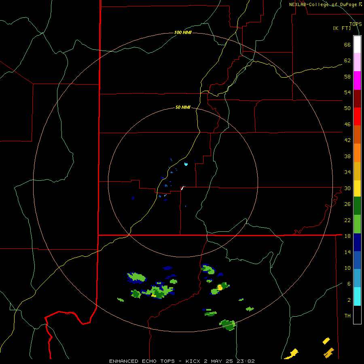Click the 22 legend value
The width and height of the screenshot is (364, 364).
point(347,220)
